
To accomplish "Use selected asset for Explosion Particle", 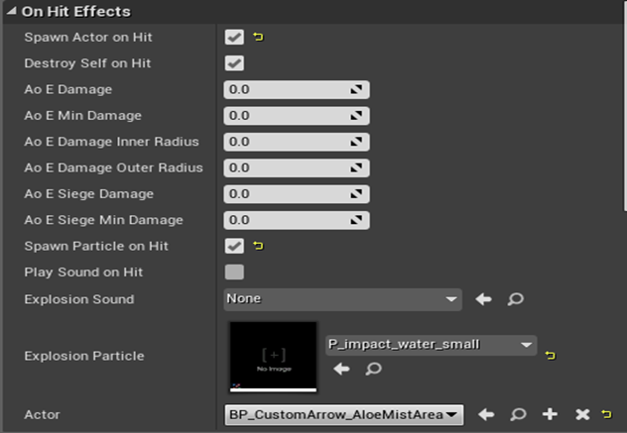I will [x=341, y=369].
